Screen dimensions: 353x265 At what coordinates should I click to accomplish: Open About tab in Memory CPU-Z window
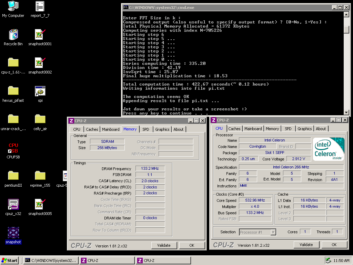click(x=178, y=129)
